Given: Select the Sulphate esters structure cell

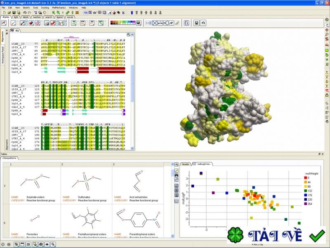Looking at the screenshot, I should (x=35, y=186).
